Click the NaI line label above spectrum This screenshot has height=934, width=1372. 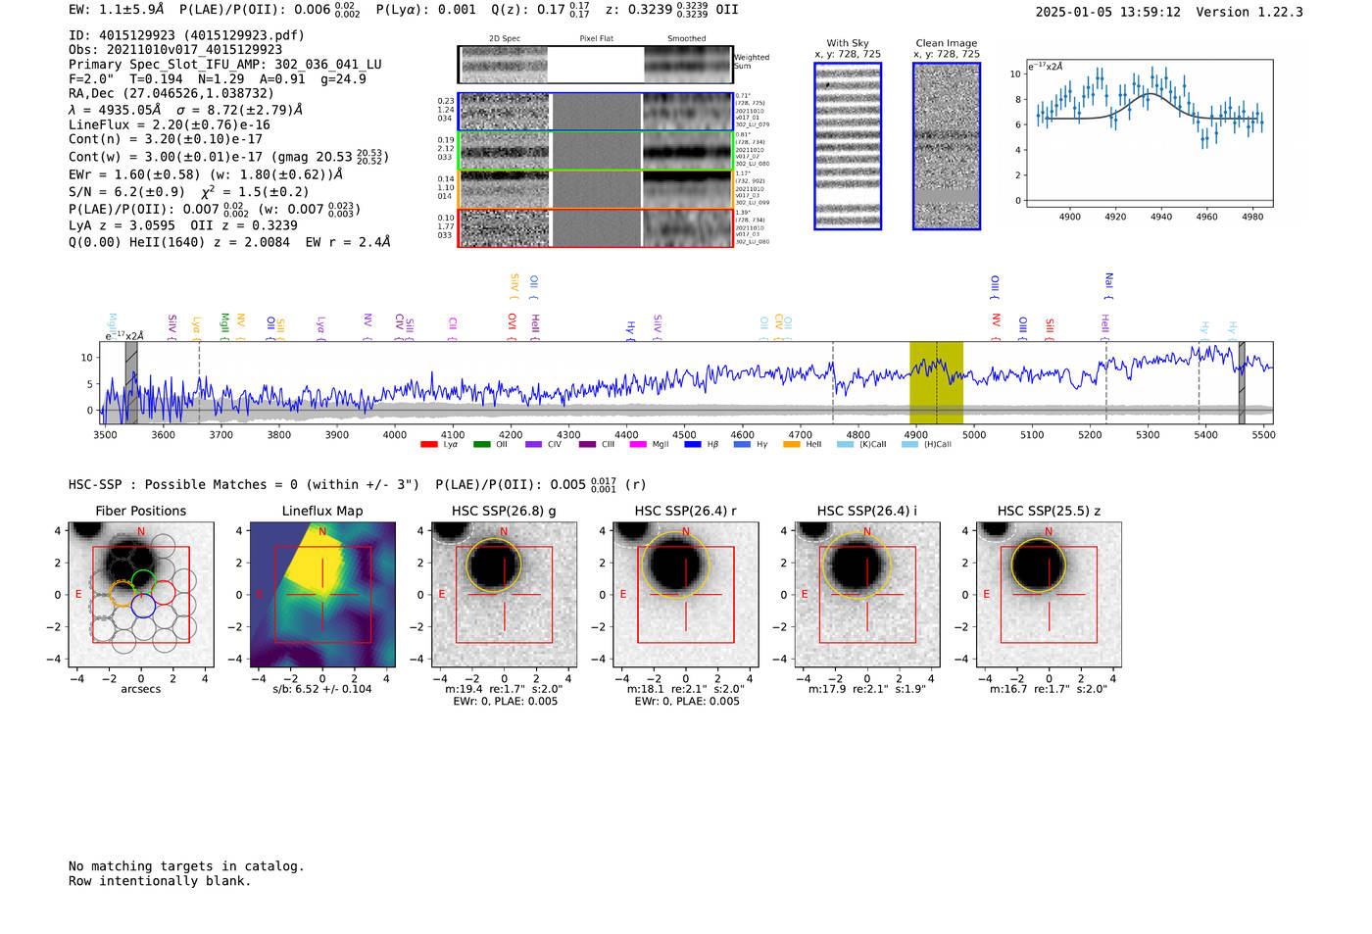pos(1108,284)
